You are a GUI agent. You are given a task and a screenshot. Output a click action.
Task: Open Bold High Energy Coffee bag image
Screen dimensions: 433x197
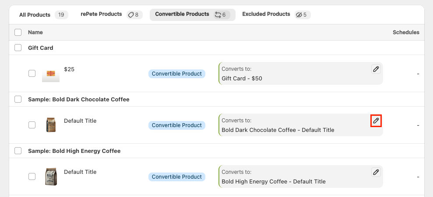click(x=51, y=176)
